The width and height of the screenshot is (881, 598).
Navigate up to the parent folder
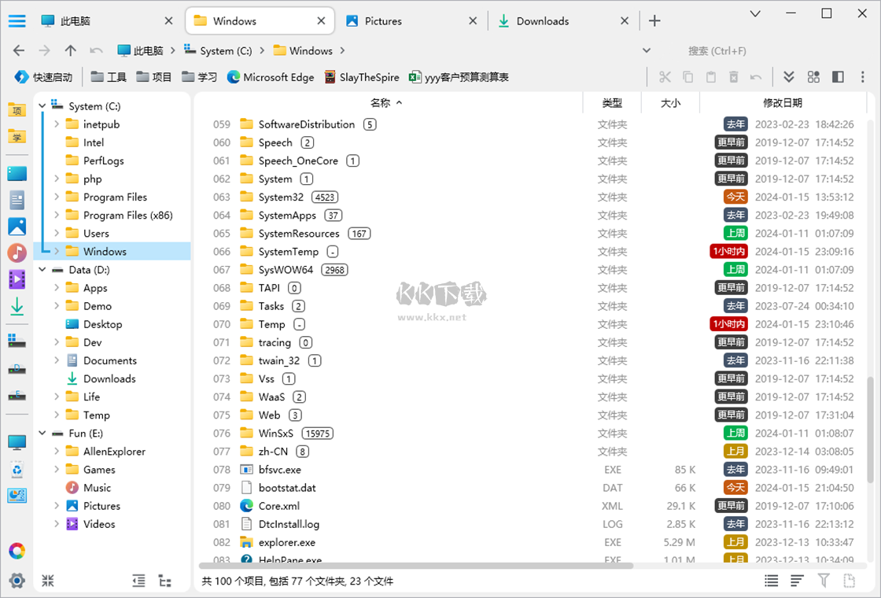click(x=71, y=50)
